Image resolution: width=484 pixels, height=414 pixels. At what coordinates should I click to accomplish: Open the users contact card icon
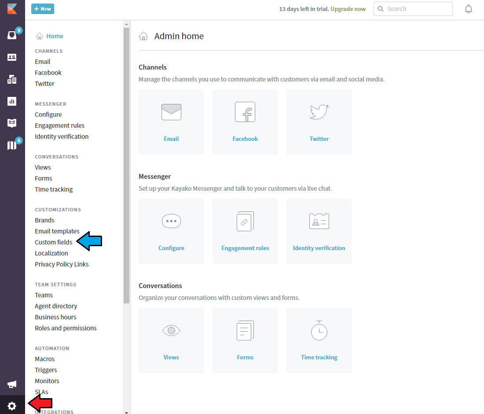point(12,57)
